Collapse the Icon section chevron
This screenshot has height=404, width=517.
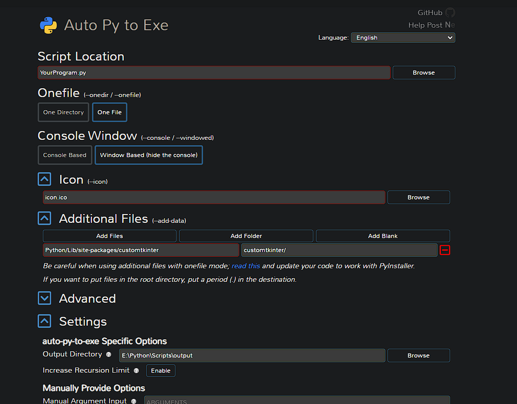(x=44, y=179)
